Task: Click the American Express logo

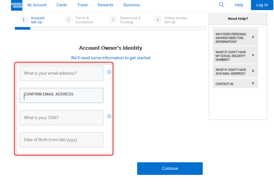Action: point(17,5)
